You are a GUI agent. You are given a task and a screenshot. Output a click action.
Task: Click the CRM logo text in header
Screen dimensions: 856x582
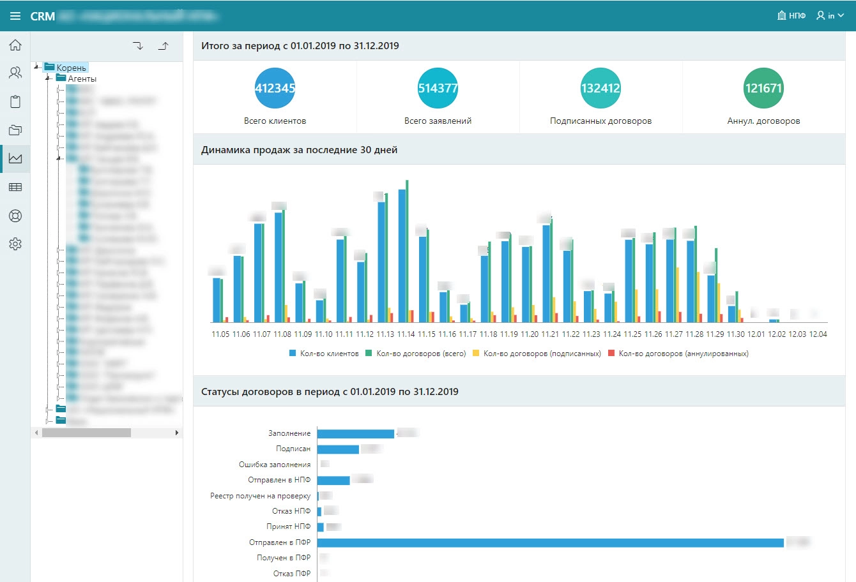coord(43,16)
